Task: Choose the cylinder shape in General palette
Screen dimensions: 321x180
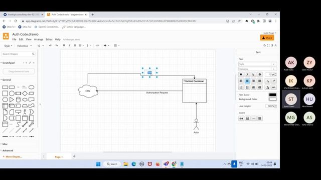Action: pyautogui.click(x=18, y=99)
